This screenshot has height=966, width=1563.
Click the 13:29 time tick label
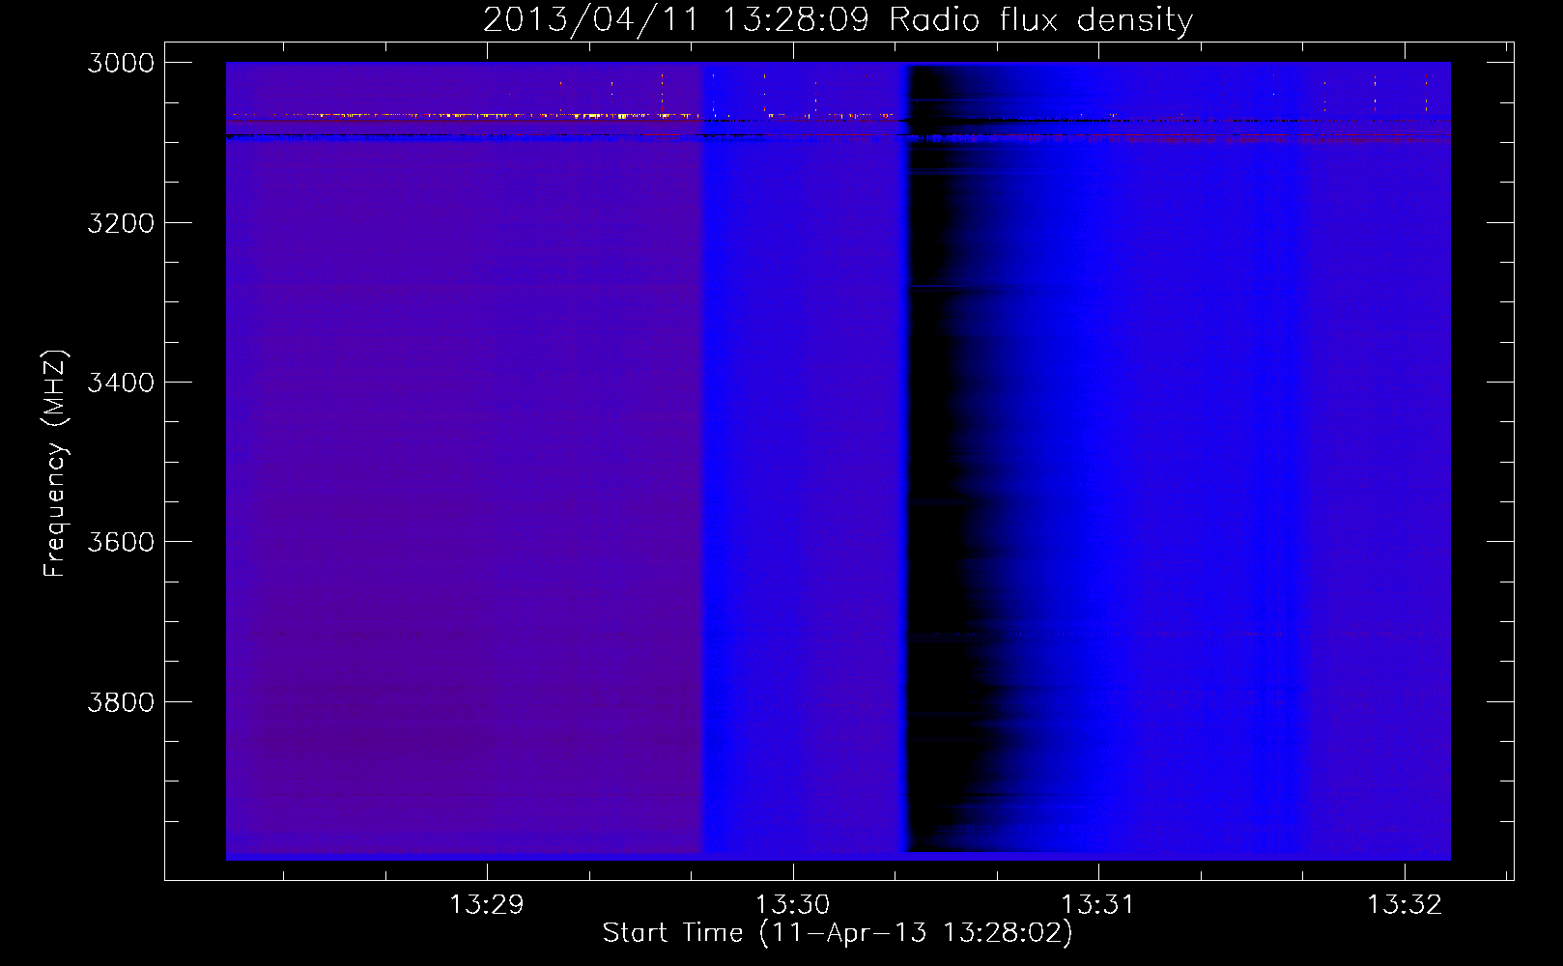pos(487,905)
